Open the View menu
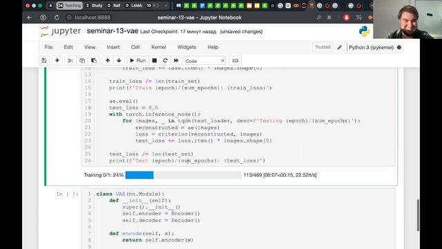The image size is (442, 249). [x=90, y=47]
